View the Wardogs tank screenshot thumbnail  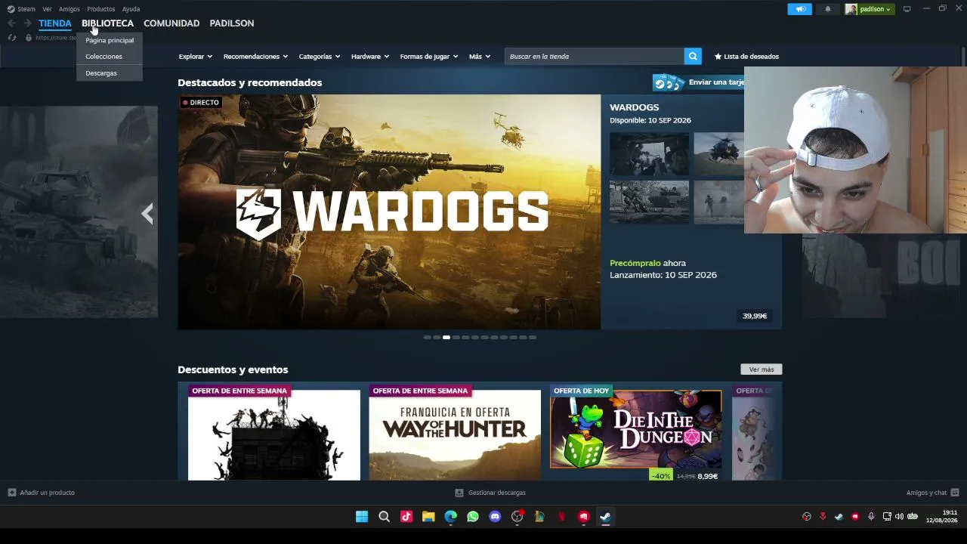pyautogui.click(x=650, y=202)
